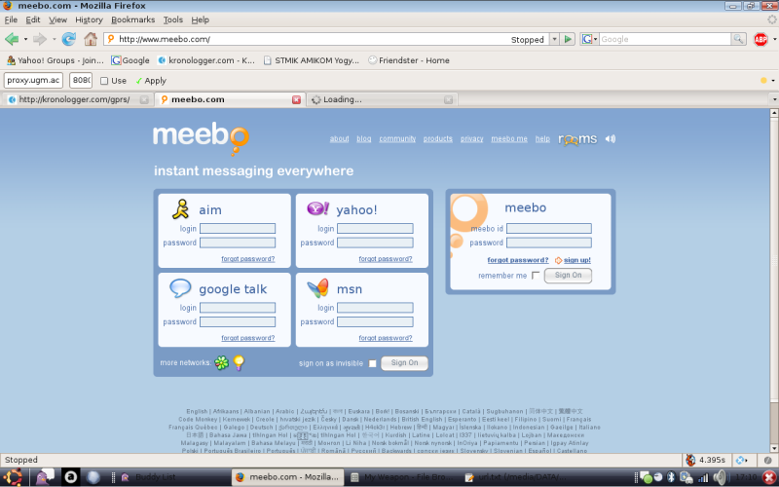This screenshot has width=779, height=487.
Task: Click the Yahoo! messenger logo
Action: tap(318, 208)
